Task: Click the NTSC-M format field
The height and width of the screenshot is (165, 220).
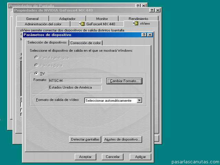Action: click(75, 81)
